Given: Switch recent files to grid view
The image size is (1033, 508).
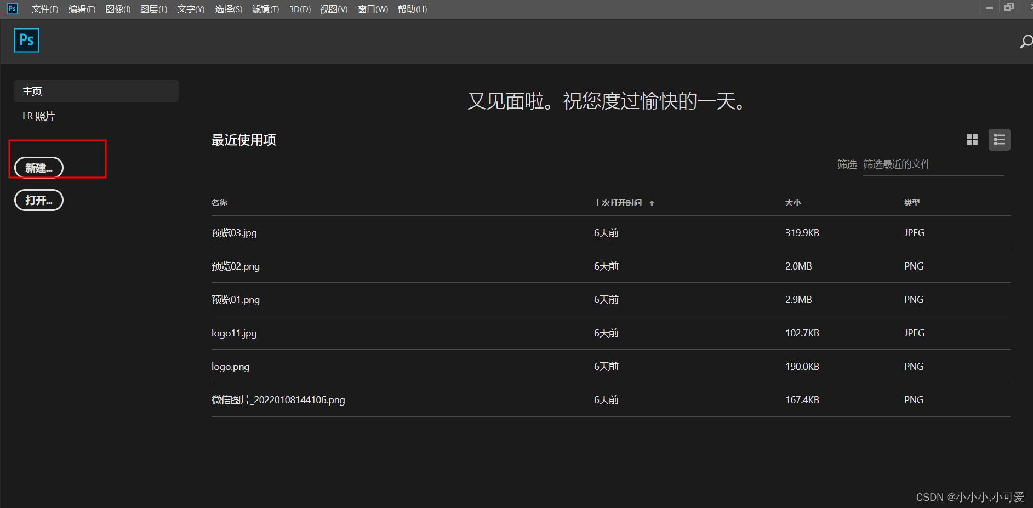Looking at the screenshot, I should [972, 140].
